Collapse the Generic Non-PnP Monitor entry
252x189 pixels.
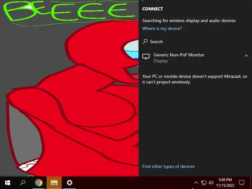pyautogui.click(x=246, y=56)
